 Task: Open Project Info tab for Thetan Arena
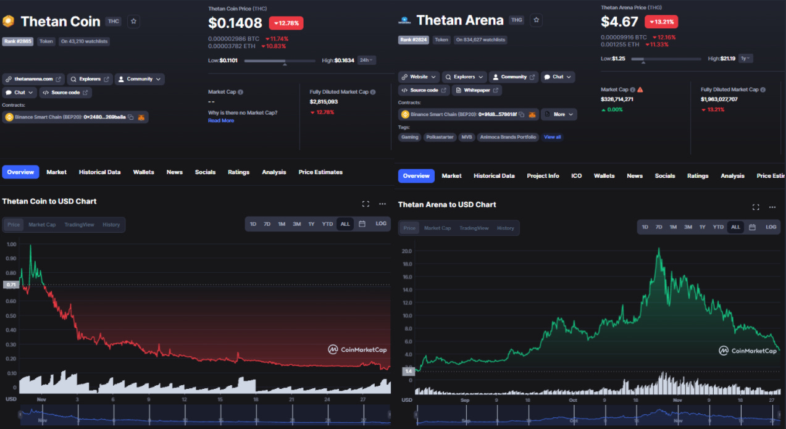click(x=543, y=176)
